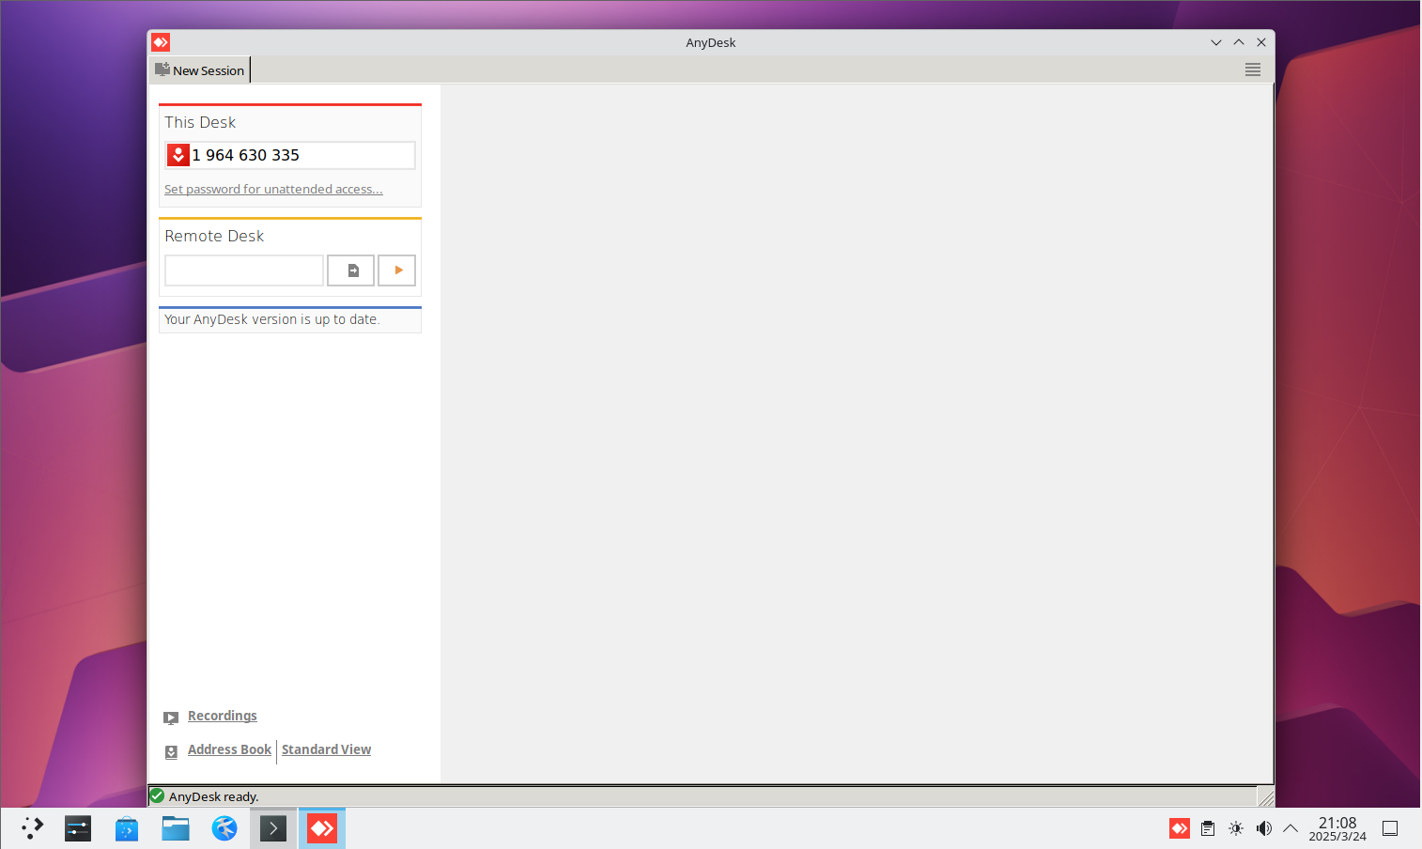Open the volume tray icon
Image resolution: width=1422 pixels, height=849 pixels.
tap(1264, 828)
